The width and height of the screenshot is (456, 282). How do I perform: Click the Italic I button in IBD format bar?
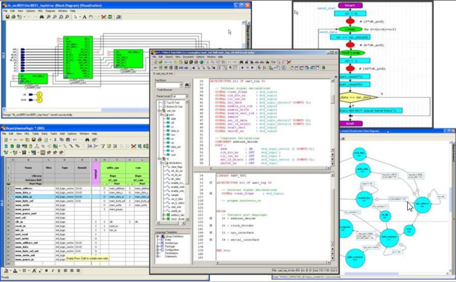pos(53,271)
